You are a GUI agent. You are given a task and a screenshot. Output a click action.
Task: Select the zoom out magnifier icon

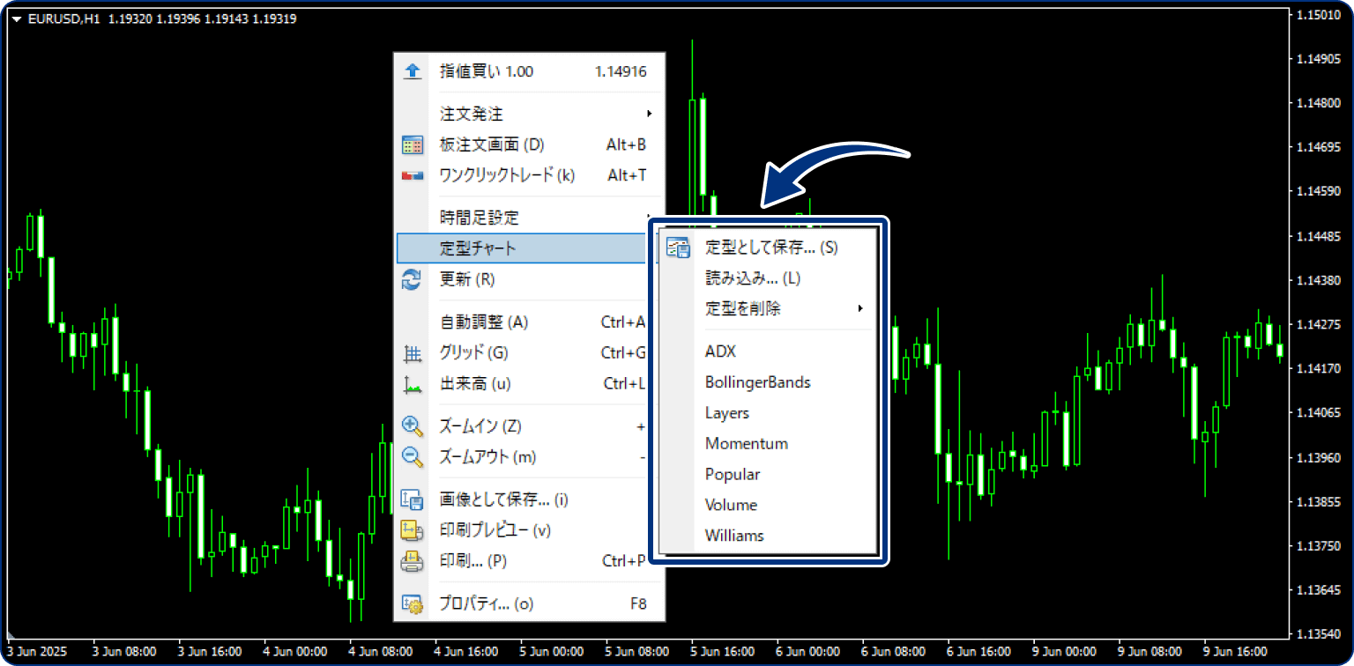tap(413, 457)
